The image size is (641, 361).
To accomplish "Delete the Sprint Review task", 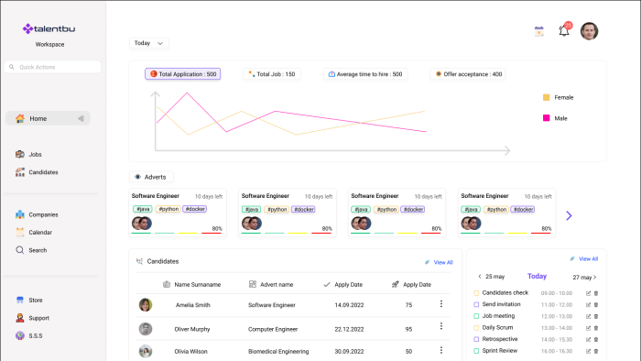I will click(596, 351).
